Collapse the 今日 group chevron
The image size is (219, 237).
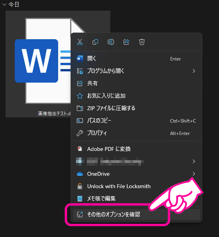coord(4,5)
